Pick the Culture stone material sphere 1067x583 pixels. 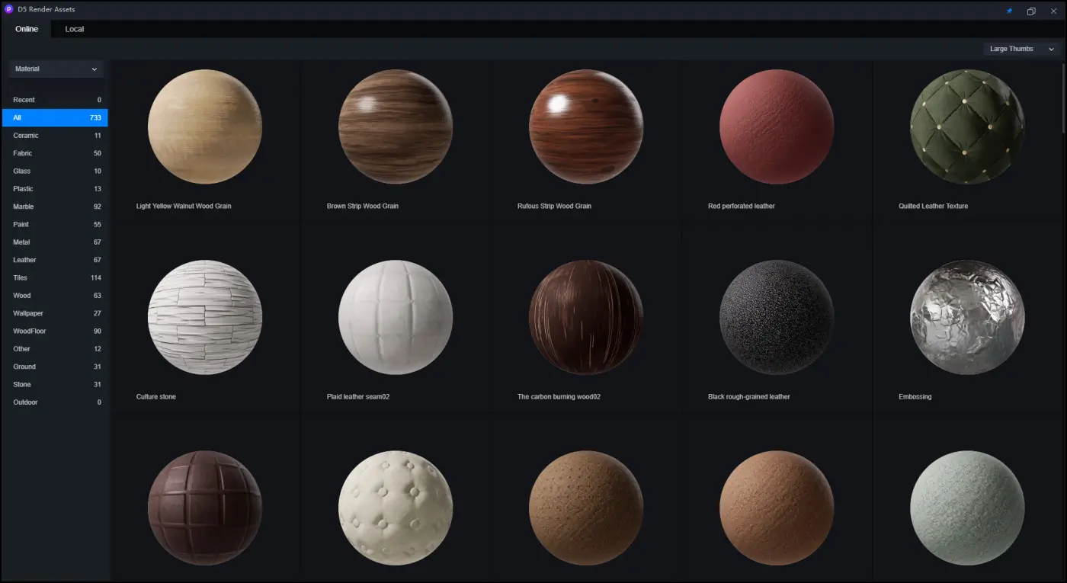point(205,317)
